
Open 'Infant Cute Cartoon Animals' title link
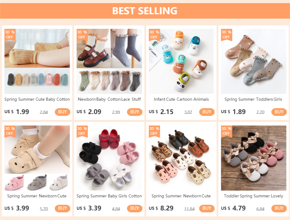point(181,99)
